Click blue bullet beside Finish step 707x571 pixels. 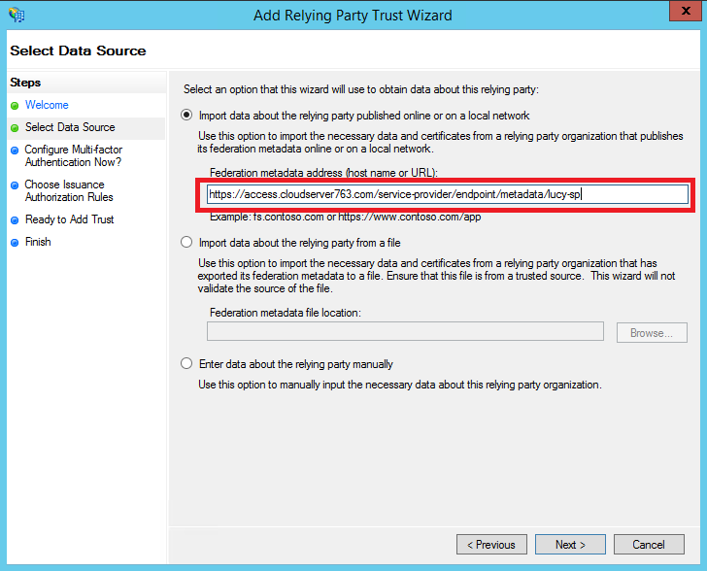coord(15,243)
